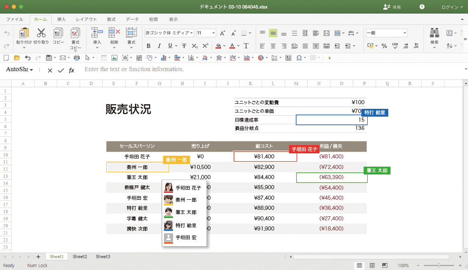
Task: Select the 書式コピー format painter icon
Action: click(75, 33)
